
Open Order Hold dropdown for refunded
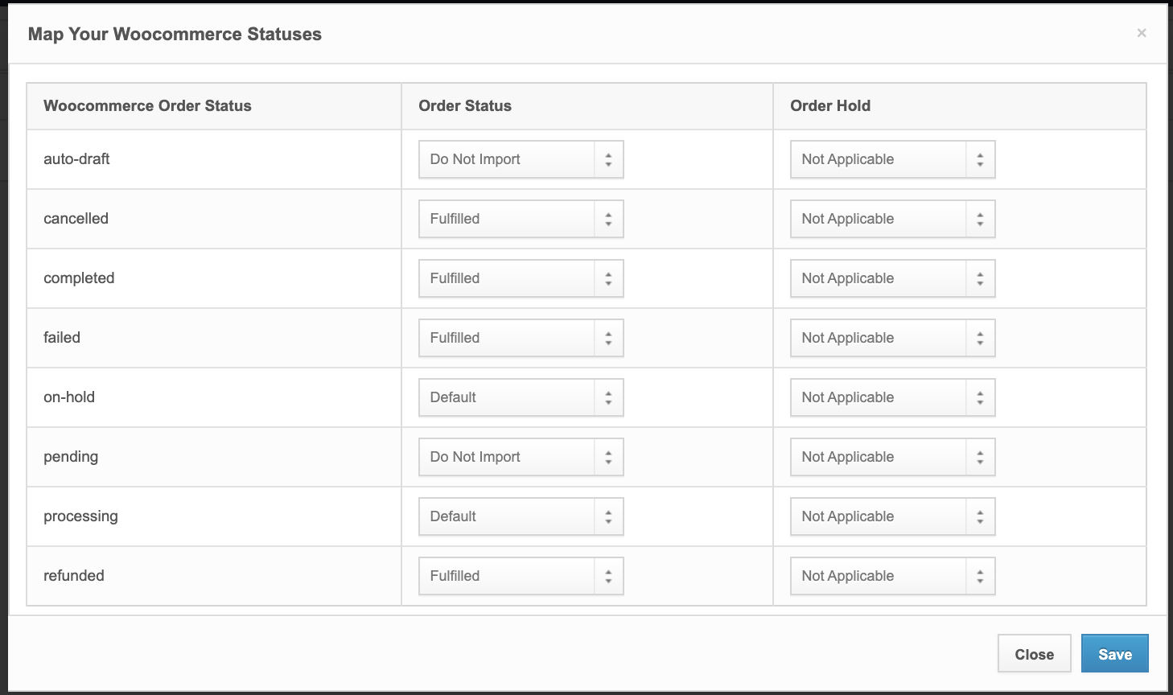pos(892,576)
